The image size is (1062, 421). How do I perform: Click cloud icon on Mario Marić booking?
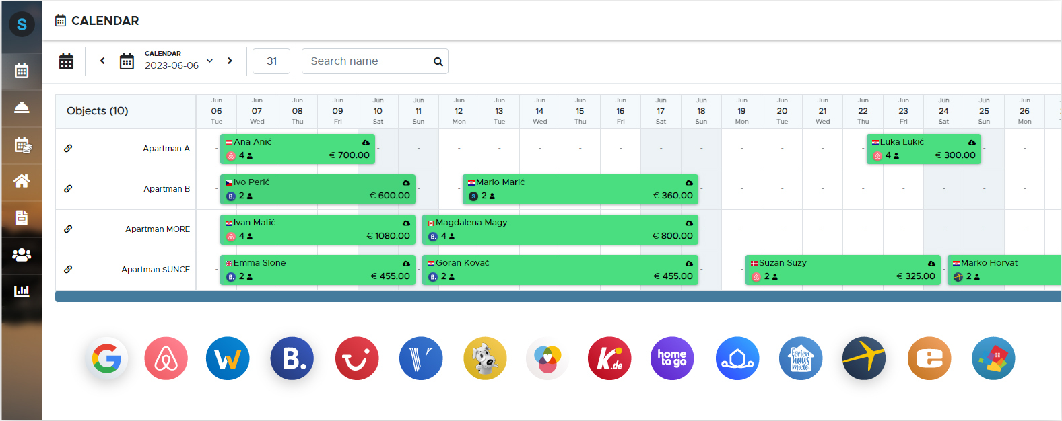(x=689, y=183)
